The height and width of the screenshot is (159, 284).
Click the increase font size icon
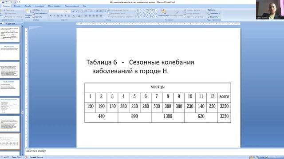click(x=73, y=11)
